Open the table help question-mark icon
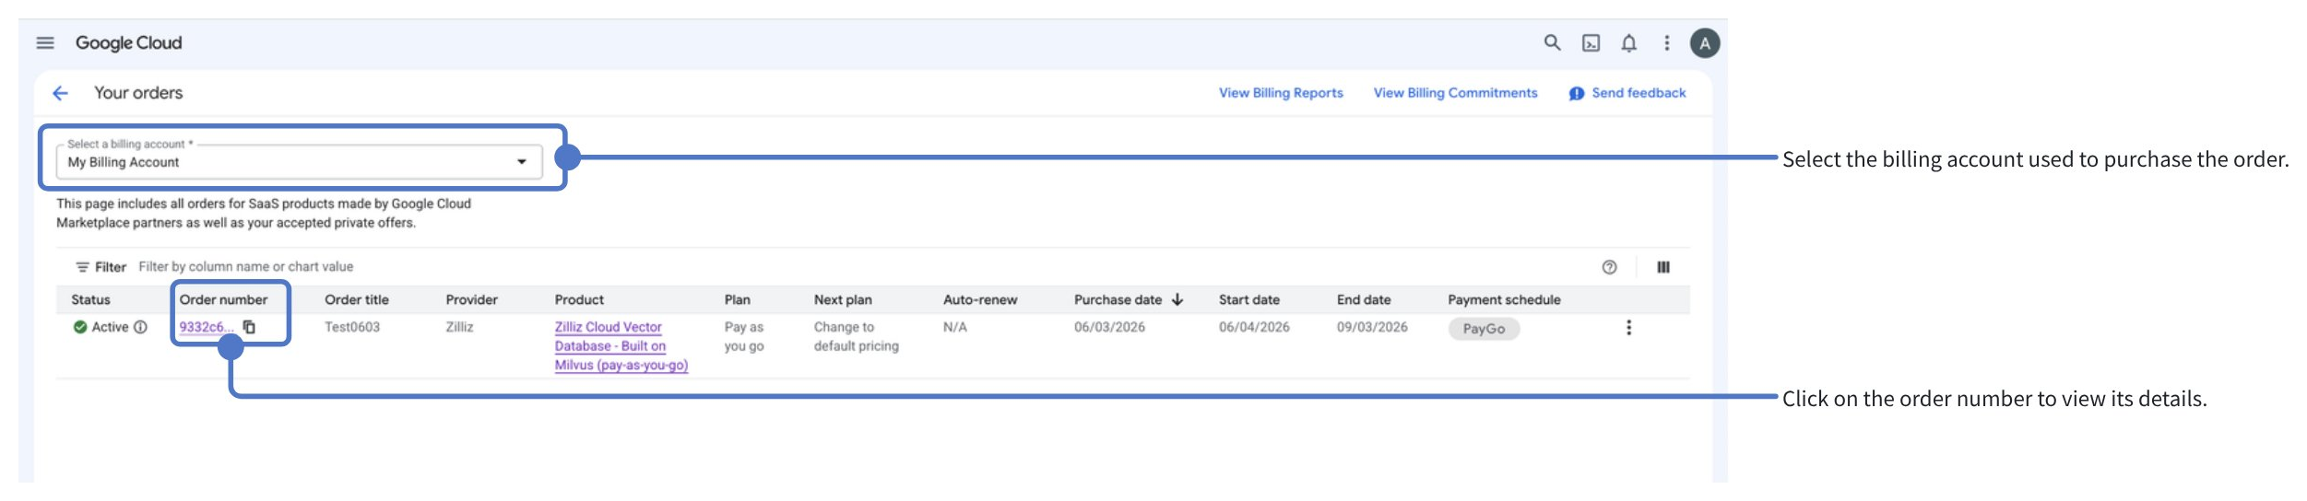Image resolution: width=2307 pixels, height=501 pixels. tap(1609, 267)
